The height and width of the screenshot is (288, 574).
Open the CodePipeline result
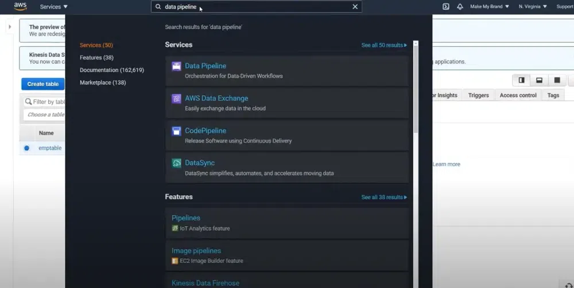(205, 131)
